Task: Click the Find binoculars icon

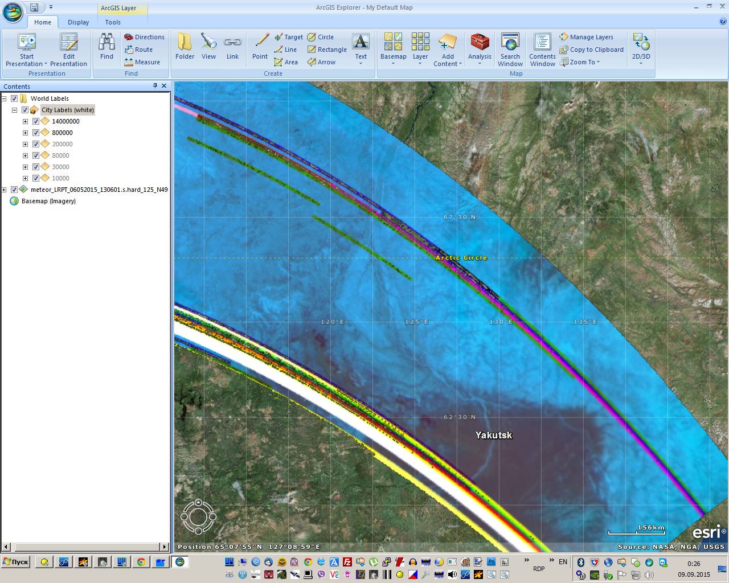Action: [107, 43]
